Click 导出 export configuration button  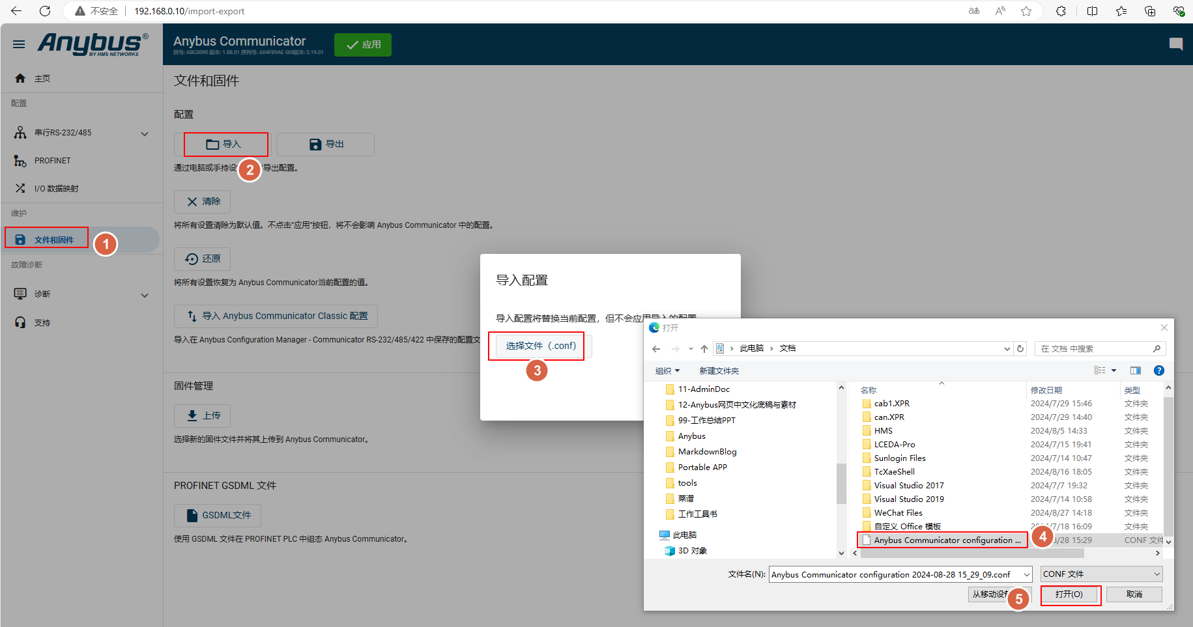tap(326, 145)
